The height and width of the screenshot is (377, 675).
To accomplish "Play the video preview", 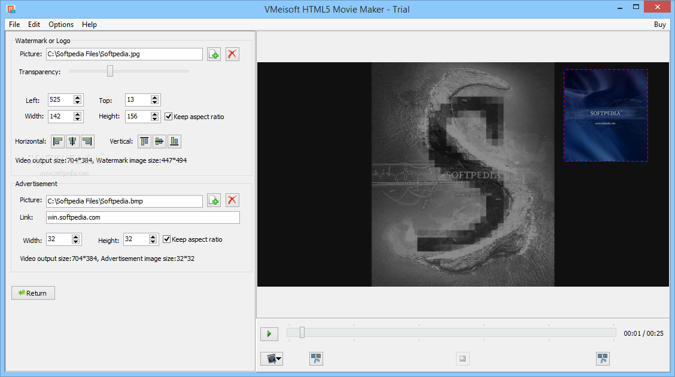I will 269,334.
